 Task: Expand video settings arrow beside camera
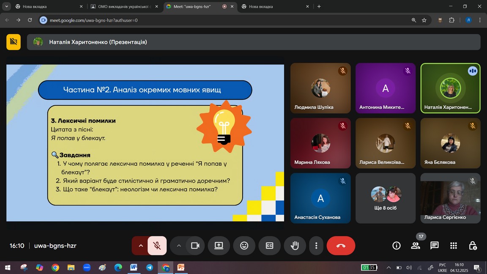[179, 246]
